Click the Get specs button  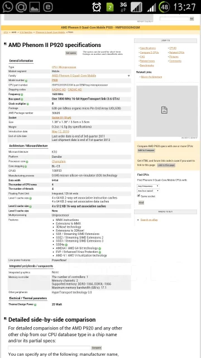(71, 53)
